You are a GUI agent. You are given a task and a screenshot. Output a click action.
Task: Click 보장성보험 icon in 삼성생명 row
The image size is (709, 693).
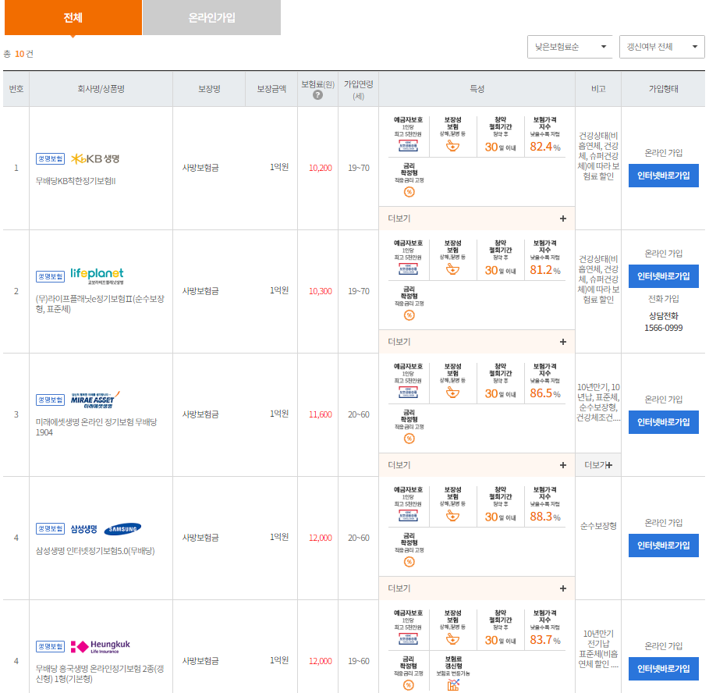[x=452, y=516]
